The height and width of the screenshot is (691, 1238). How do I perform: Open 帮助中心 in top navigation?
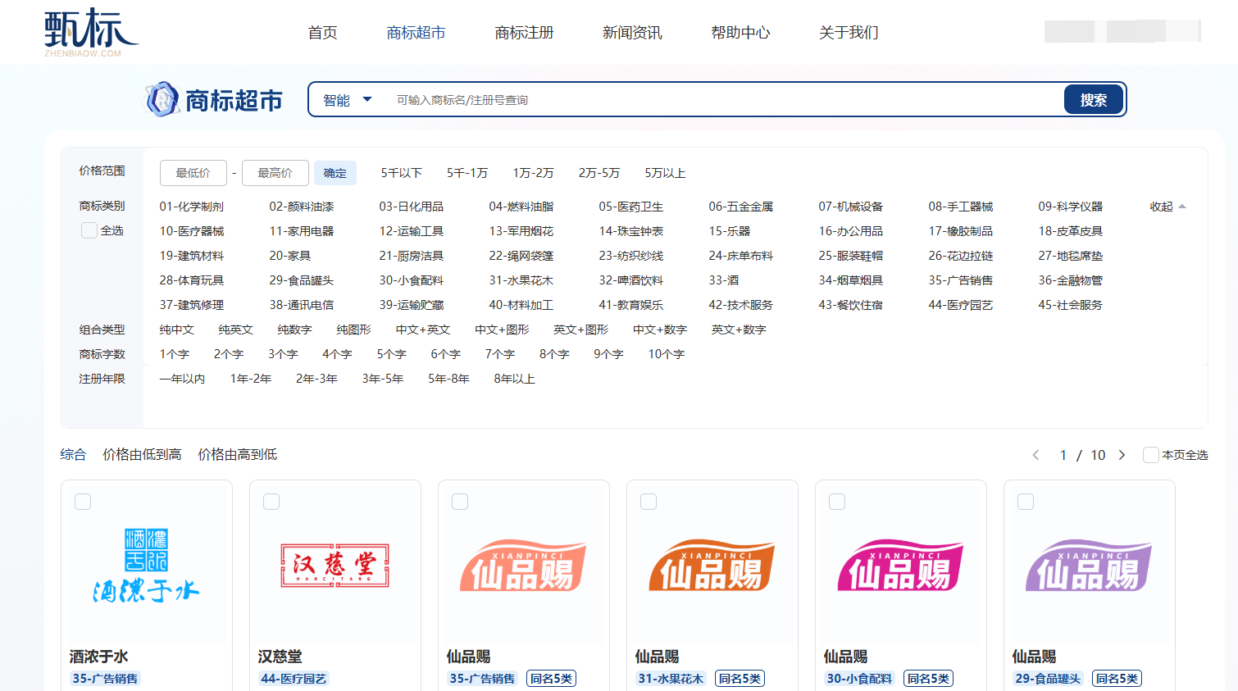[x=740, y=33]
